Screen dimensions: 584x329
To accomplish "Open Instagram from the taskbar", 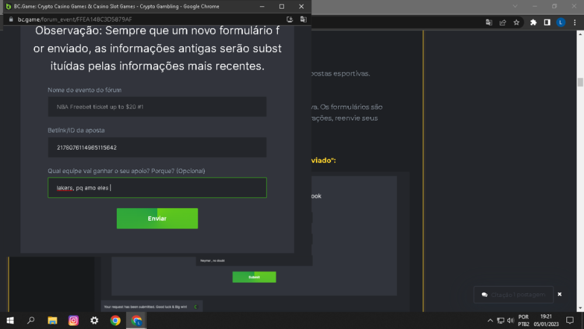I will 74,320.
